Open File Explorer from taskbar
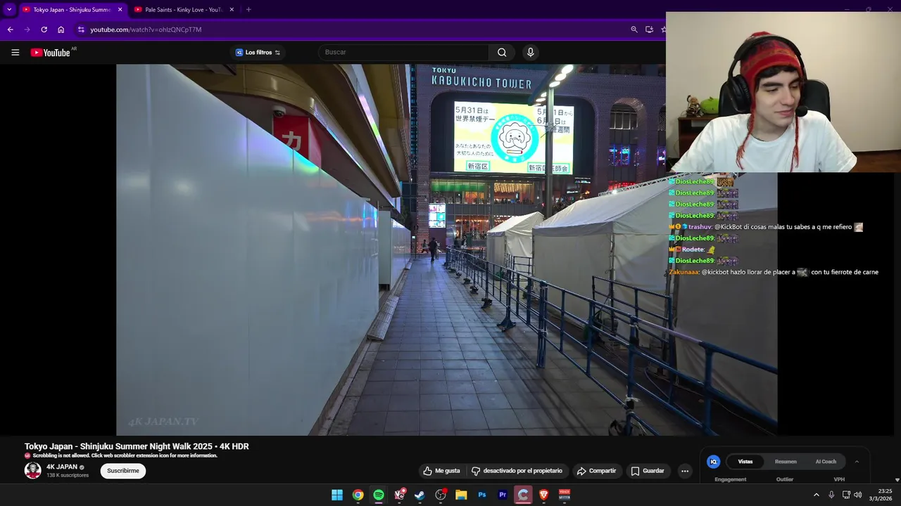This screenshot has height=506, width=901. click(x=461, y=495)
